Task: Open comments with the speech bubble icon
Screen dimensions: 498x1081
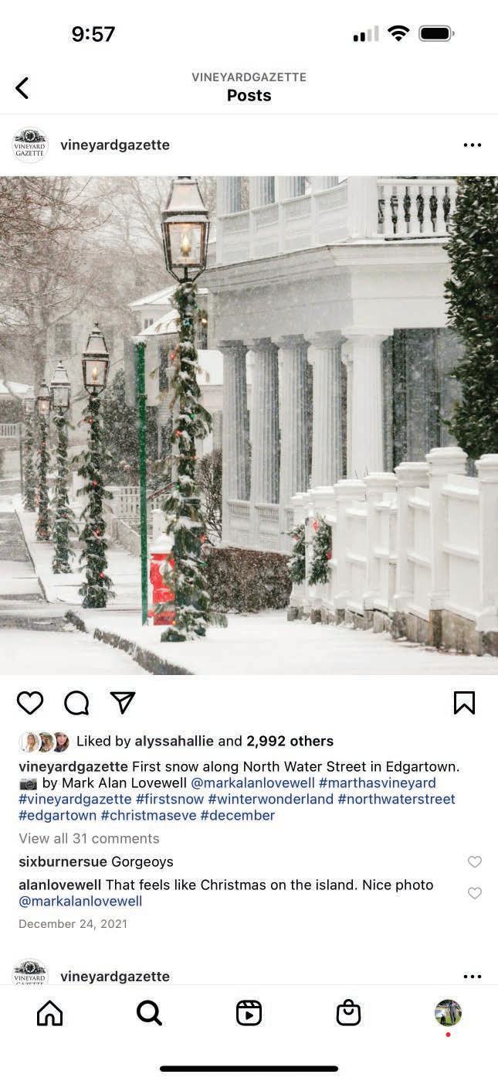Action: (x=76, y=703)
